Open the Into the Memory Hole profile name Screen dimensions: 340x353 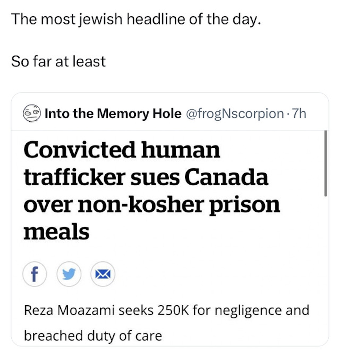[x=113, y=114]
